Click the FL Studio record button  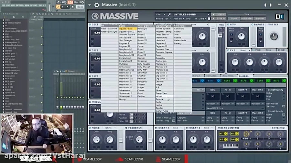(72, 7)
